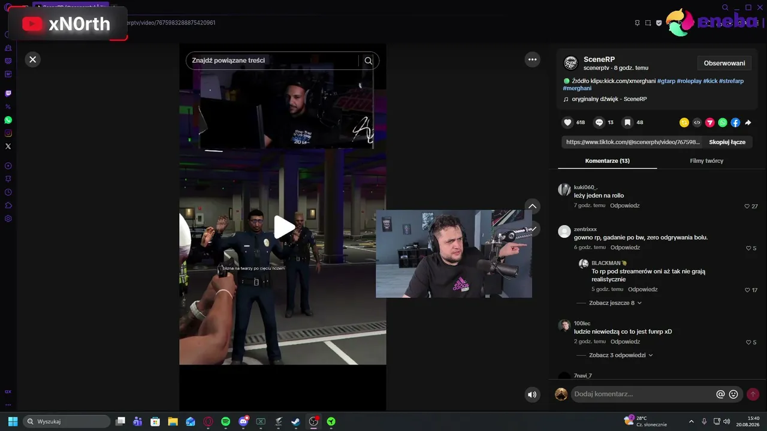767x431 pixels.
Task: Open the three-dots more options menu
Action: (532, 59)
